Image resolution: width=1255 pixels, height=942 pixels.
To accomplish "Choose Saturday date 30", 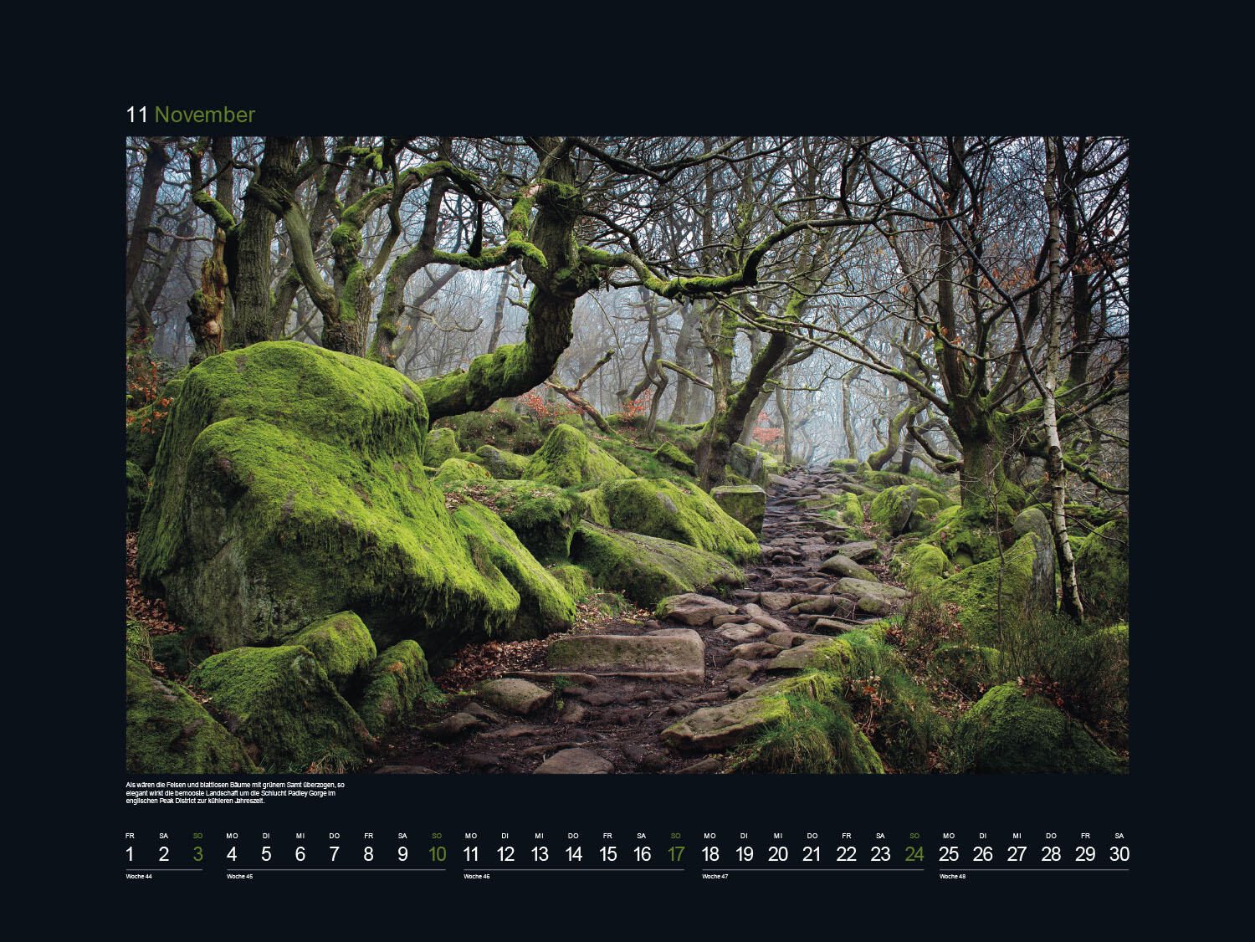I will click(x=1119, y=854).
